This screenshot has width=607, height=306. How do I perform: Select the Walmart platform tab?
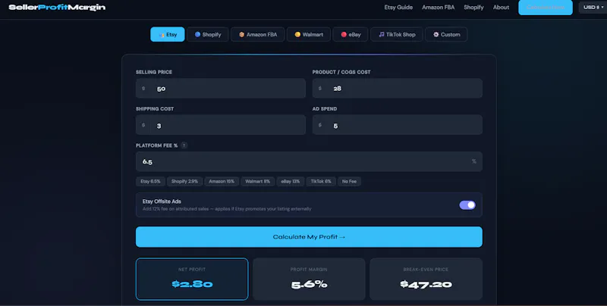(309, 34)
